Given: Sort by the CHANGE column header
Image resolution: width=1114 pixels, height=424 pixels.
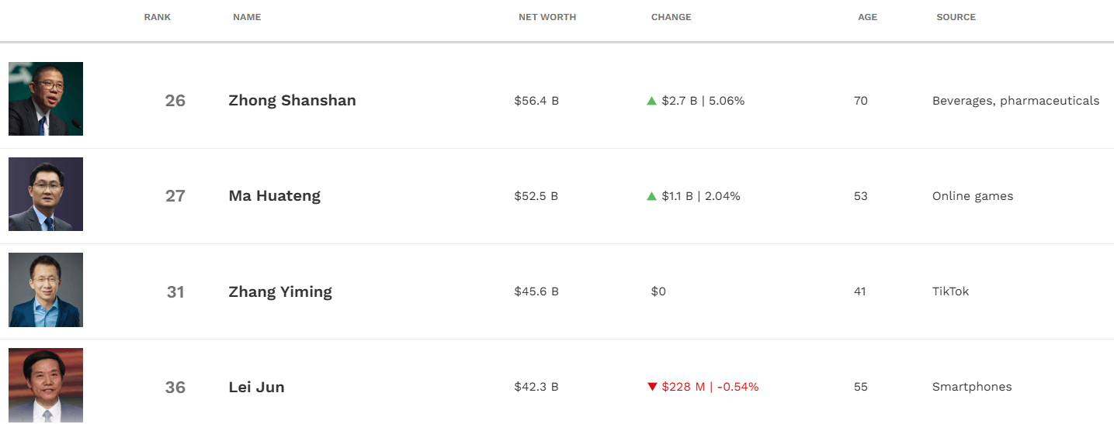Looking at the screenshot, I should click(x=672, y=17).
